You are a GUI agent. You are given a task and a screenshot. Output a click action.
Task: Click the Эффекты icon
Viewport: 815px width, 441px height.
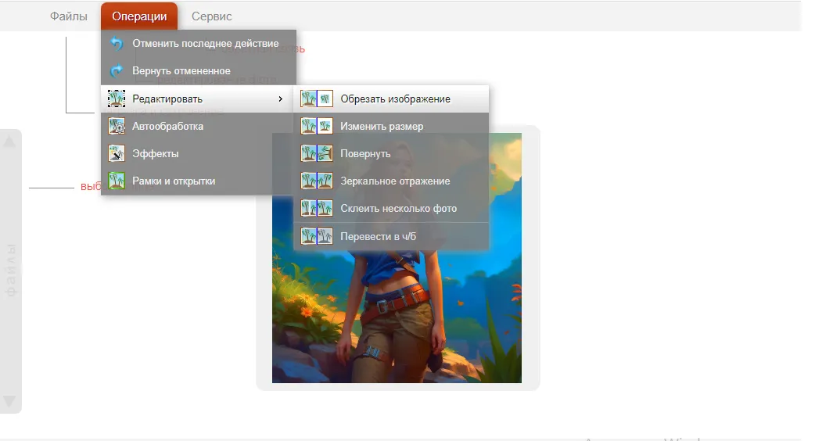117,153
